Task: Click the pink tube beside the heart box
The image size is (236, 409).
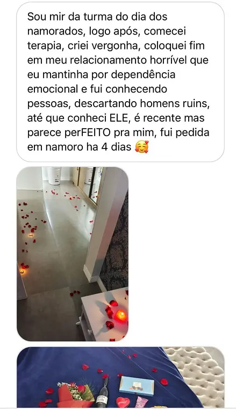Action: pyautogui.click(x=142, y=401)
